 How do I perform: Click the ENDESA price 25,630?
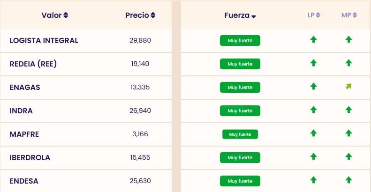(140, 181)
